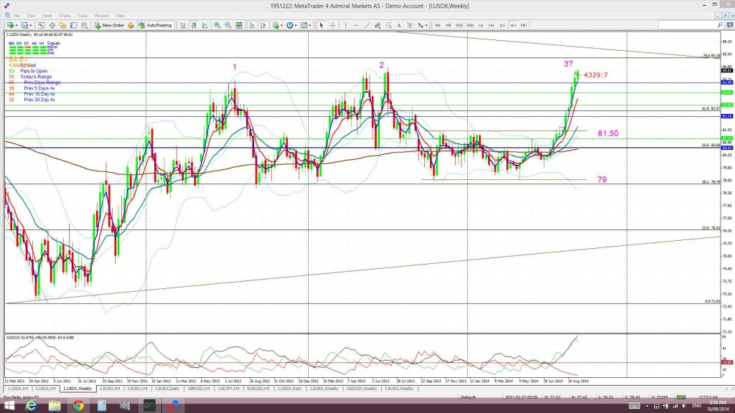Toggle the Terminal panel icon

[74, 25]
